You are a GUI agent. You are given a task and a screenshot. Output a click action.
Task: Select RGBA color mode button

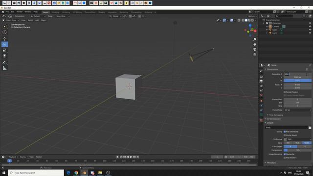pyautogui.click(x=307, y=143)
